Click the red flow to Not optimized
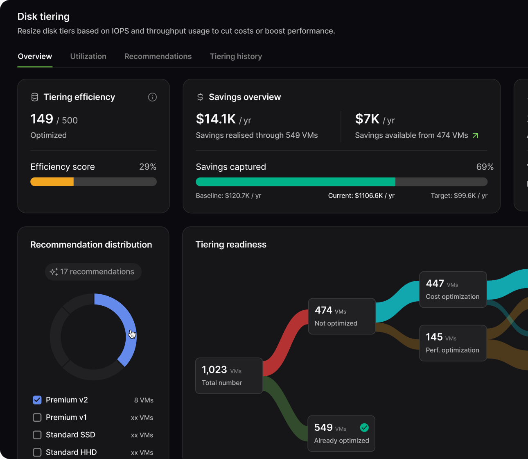Viewport: 528px width, 459px height. pyautogui.click(x=285, y=342)
